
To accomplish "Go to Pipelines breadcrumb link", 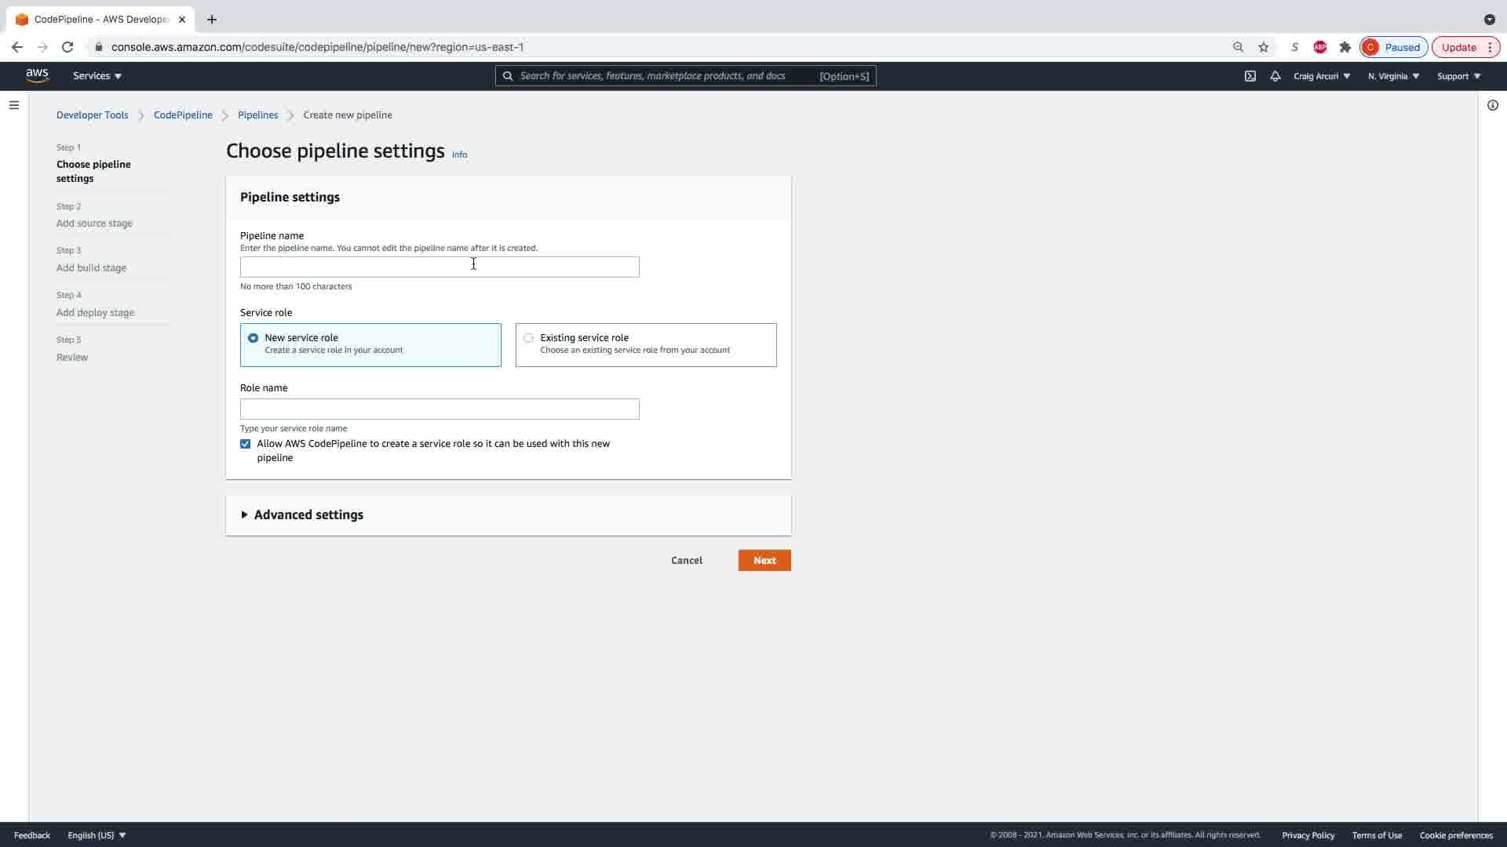I will coord(257,115).
